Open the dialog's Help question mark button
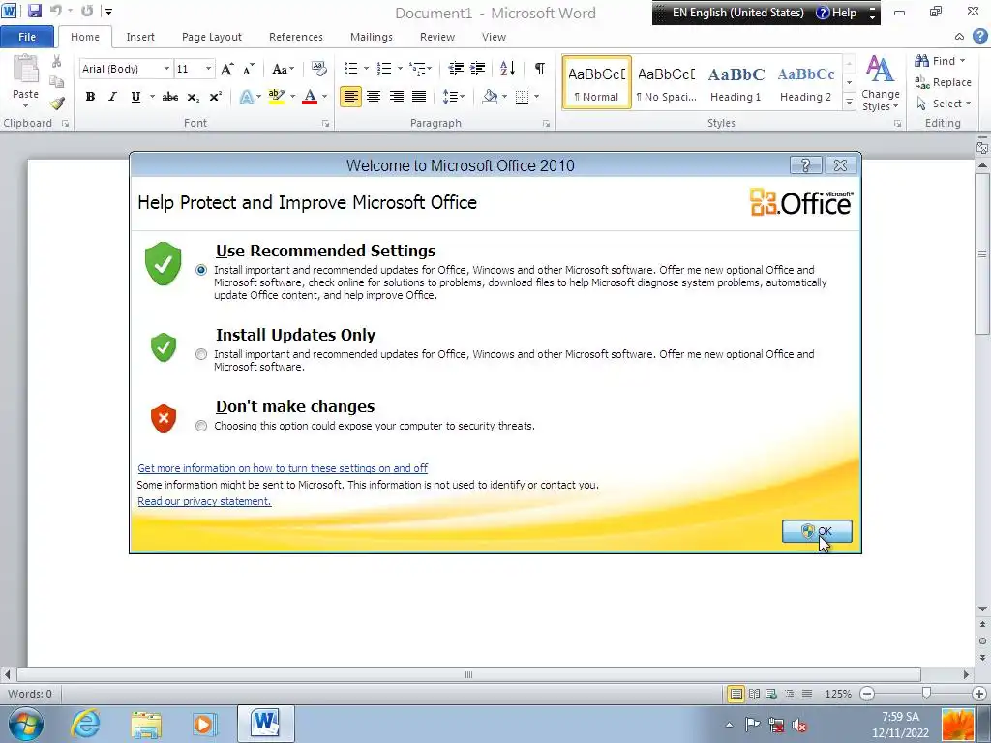The image size is (991, 743). (806, 165)
